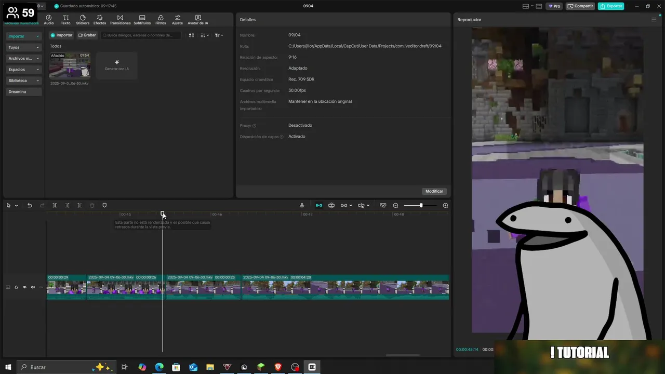
Task: Select the clip labeled 00:00:04:20
Action: (x=345, y=287)
